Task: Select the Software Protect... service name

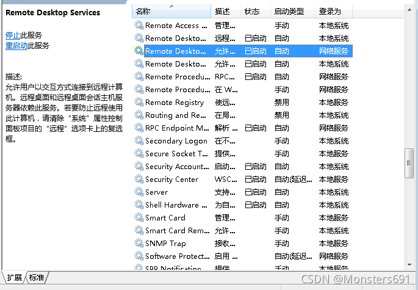Action: (178, 256)
